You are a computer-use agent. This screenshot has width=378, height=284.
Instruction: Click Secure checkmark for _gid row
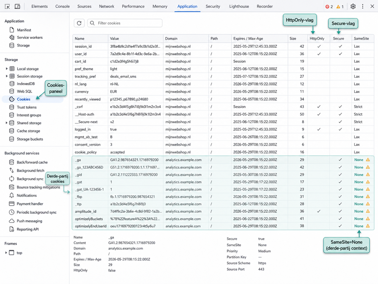coord(340,175)
